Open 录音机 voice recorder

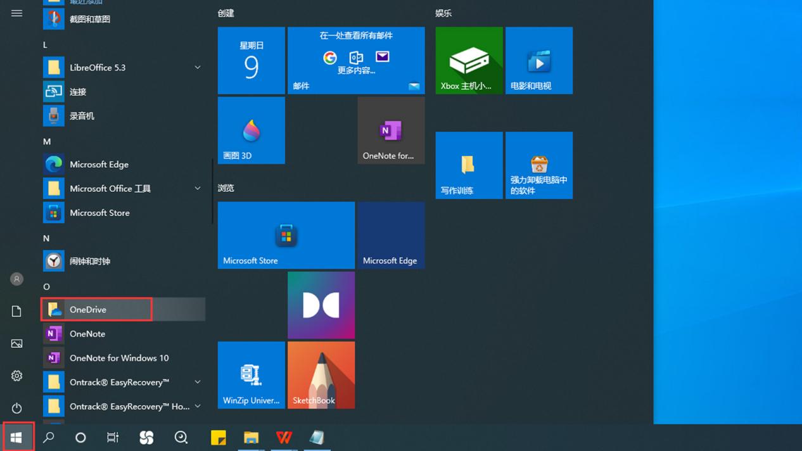(124, 116)
